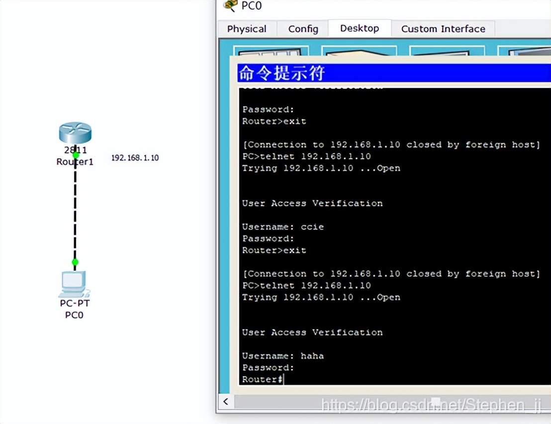Click the PC0 window title icon
This screenshot has width=551, height=424.
tap(231, 5)
